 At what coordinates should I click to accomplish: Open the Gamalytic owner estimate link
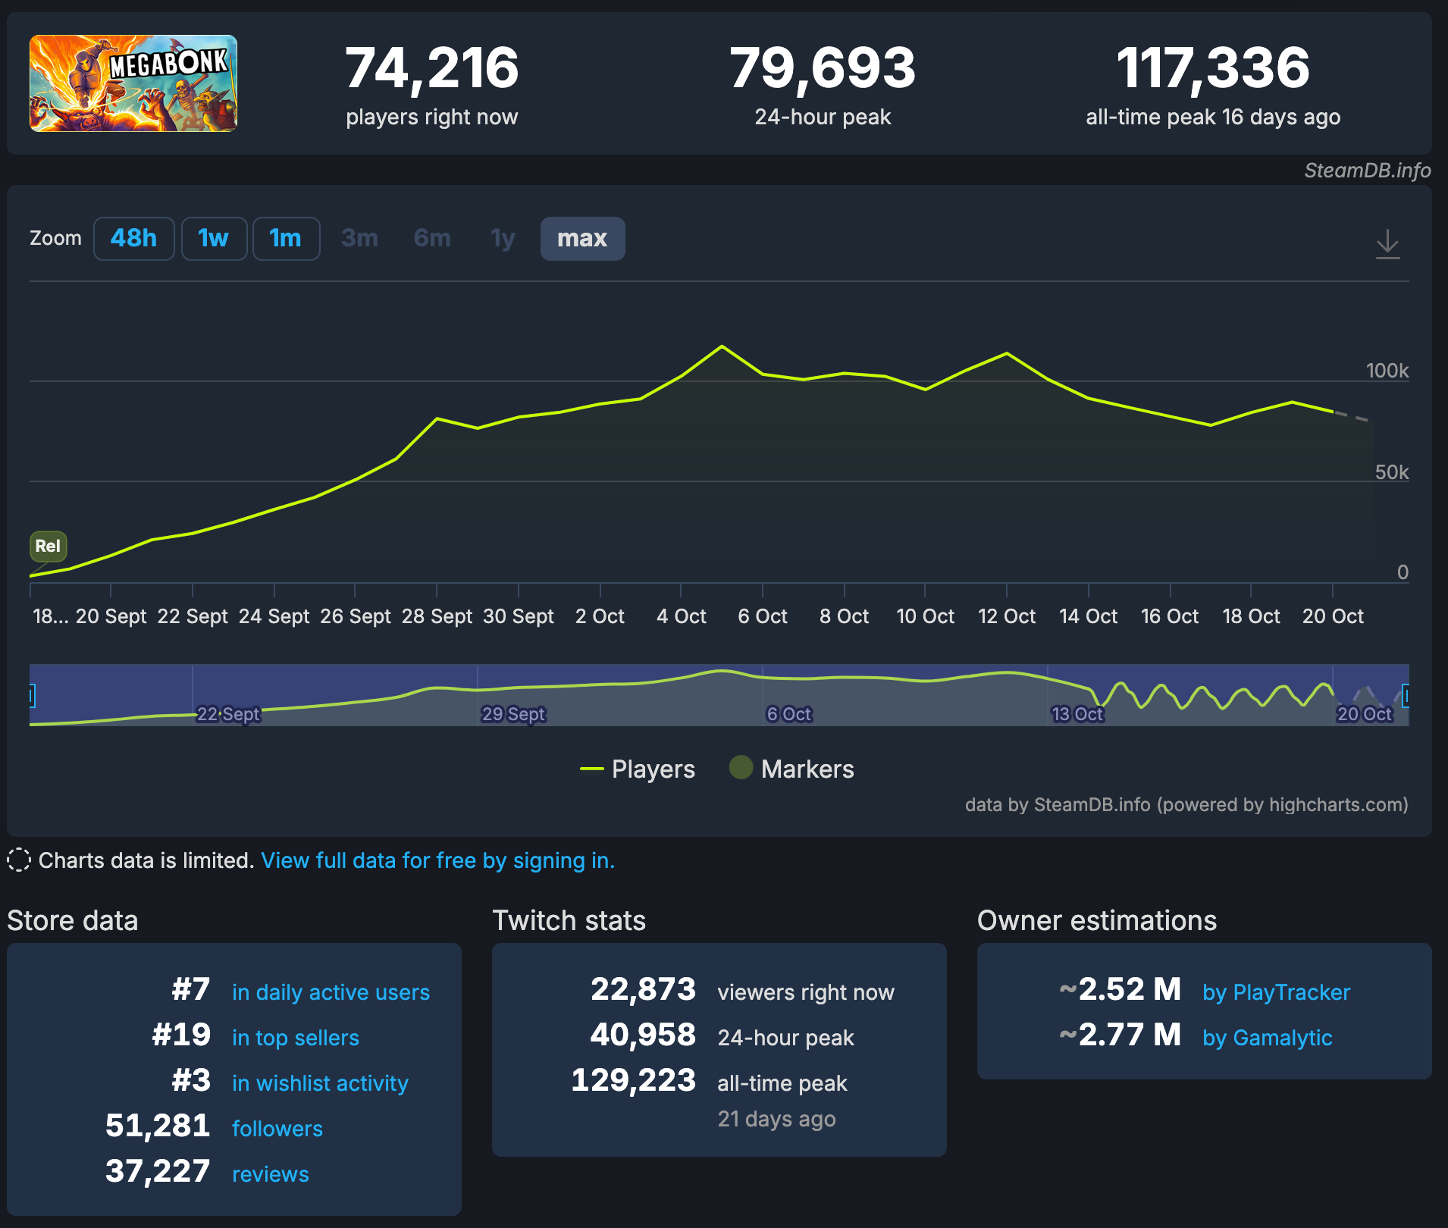click(1267, 1038)
